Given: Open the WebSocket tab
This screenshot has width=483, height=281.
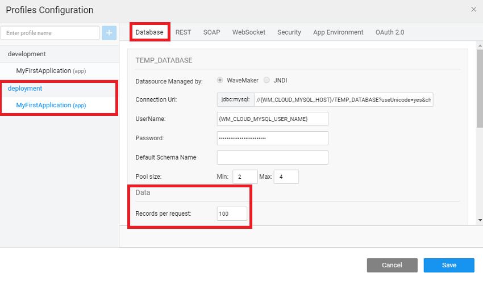Looking at the screenshot, I should point(248,32).
